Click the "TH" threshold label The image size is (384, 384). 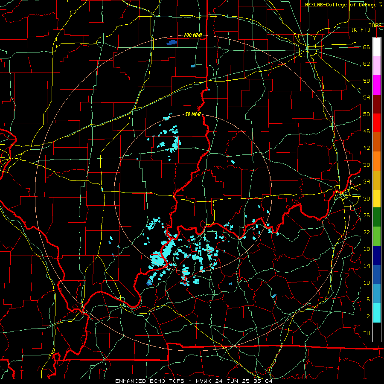click(x=367, y=333)
